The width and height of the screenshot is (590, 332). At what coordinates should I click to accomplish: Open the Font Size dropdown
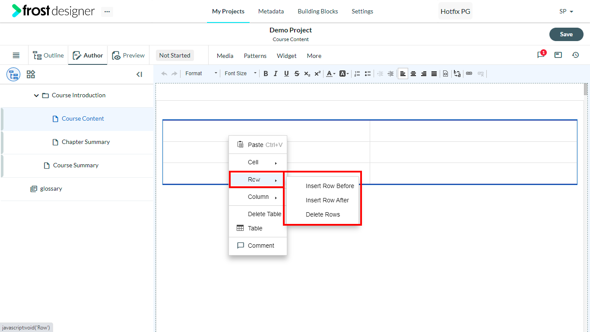[241, 73]
